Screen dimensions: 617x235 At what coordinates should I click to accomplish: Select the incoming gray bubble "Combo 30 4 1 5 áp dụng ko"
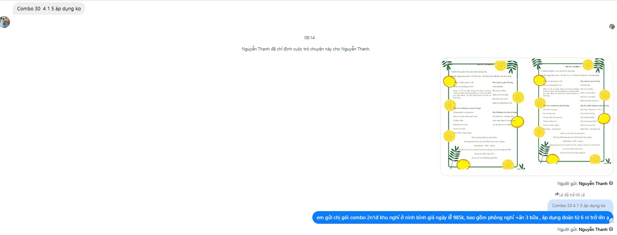point(49,9)
